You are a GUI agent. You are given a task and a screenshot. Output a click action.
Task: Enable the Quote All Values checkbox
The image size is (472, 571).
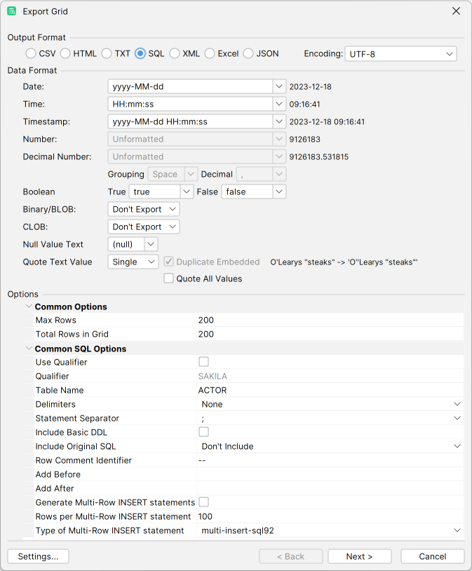pos(168,278)
